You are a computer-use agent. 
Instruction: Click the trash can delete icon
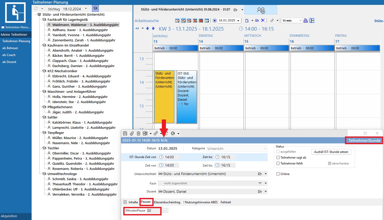[x=138, y=133]
